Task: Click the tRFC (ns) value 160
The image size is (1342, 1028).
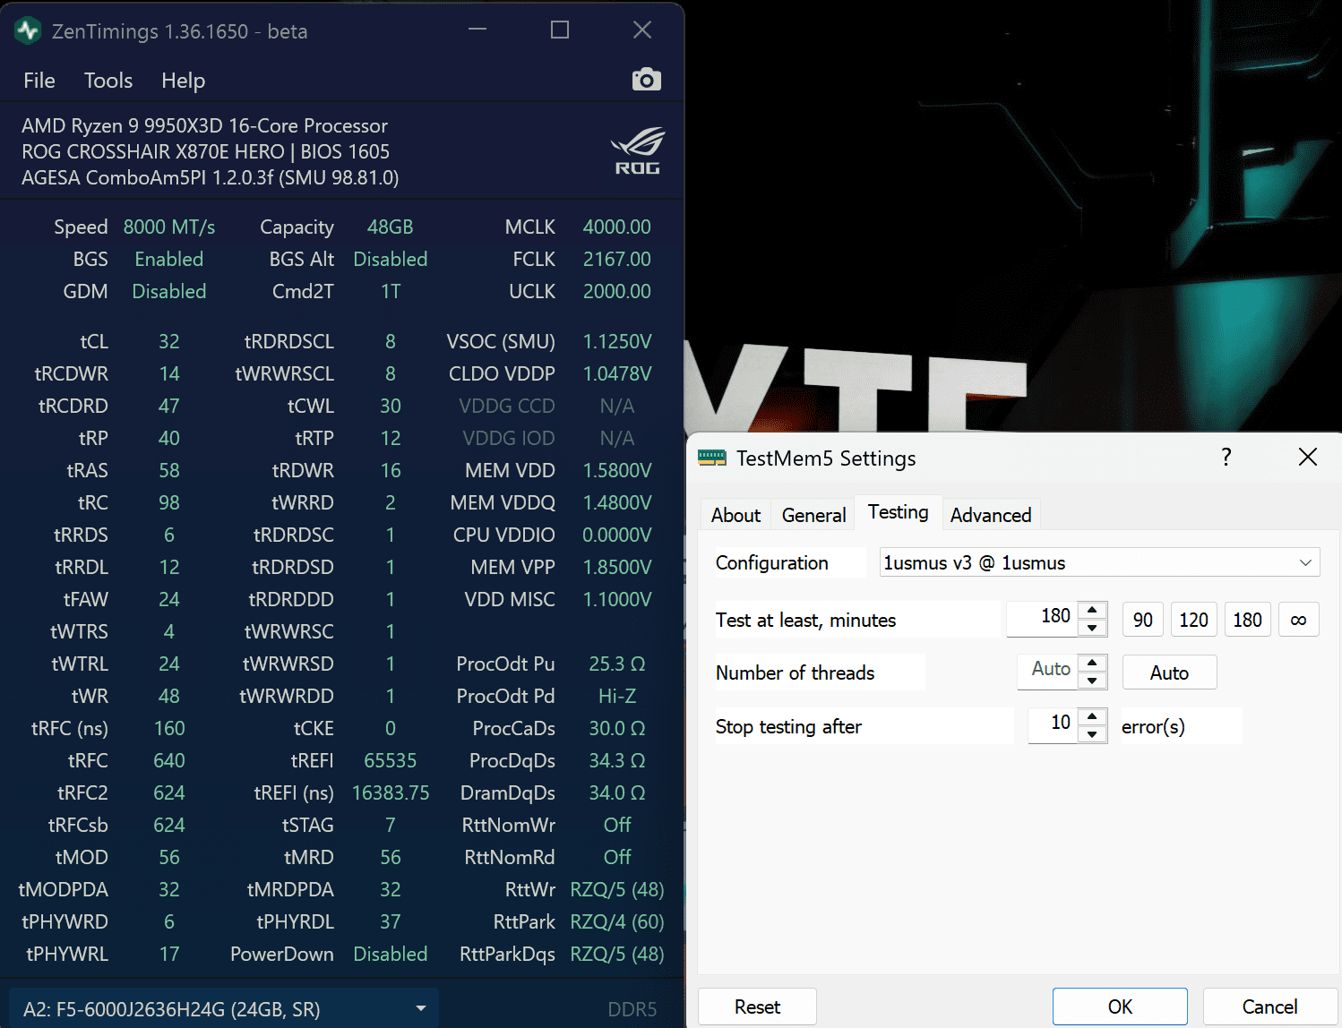Action: 169,729
